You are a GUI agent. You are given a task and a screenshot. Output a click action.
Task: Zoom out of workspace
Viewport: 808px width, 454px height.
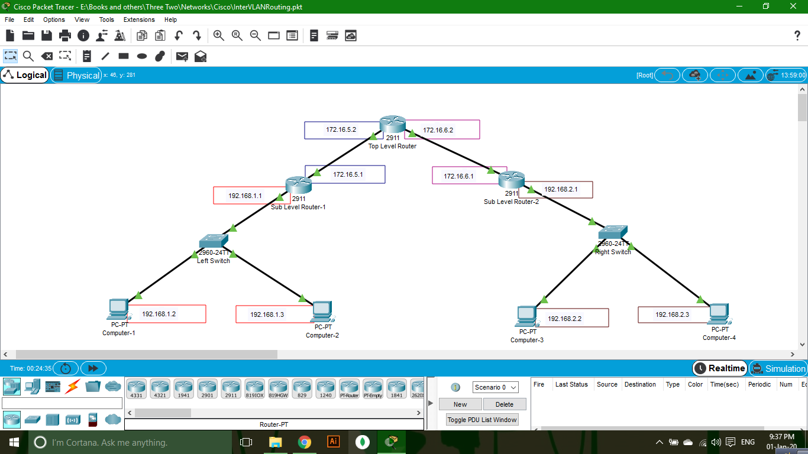point(256,35)
